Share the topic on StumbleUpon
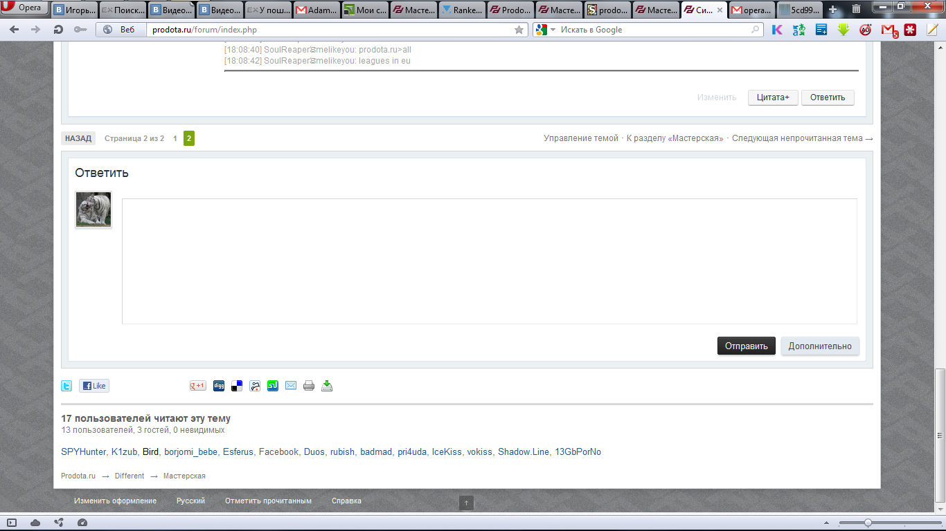 (x=273, y=386)
